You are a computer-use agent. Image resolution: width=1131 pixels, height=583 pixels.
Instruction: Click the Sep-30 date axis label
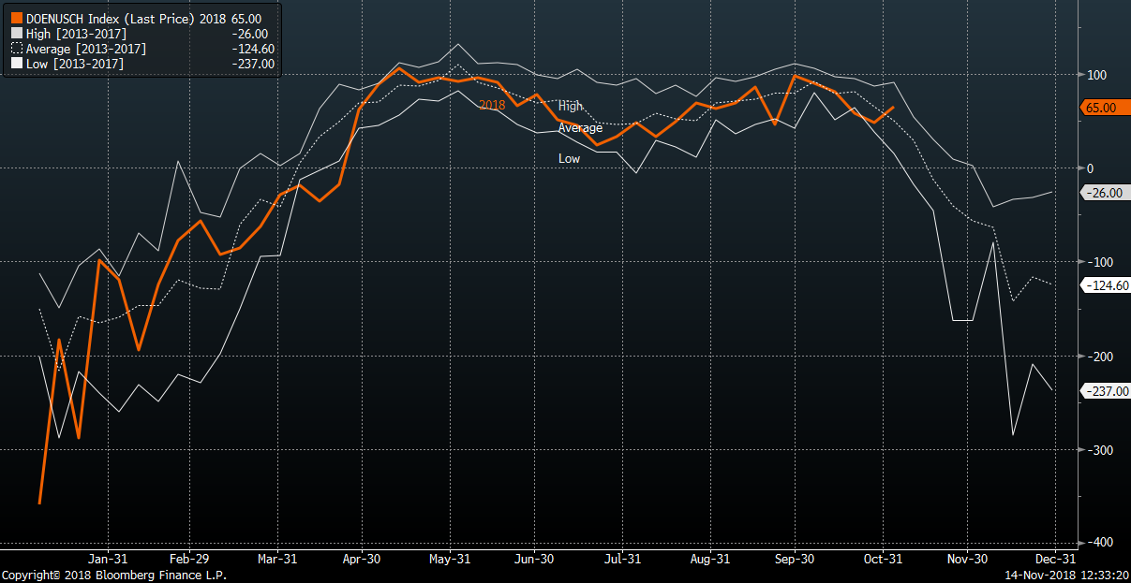click(x=795, y=559)
